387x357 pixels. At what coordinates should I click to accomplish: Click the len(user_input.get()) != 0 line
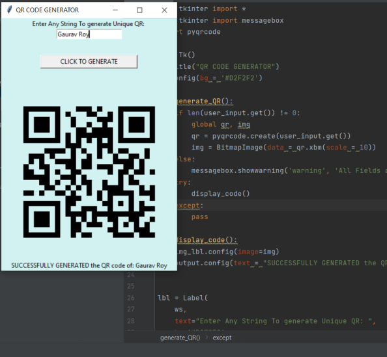click(238, 113)
